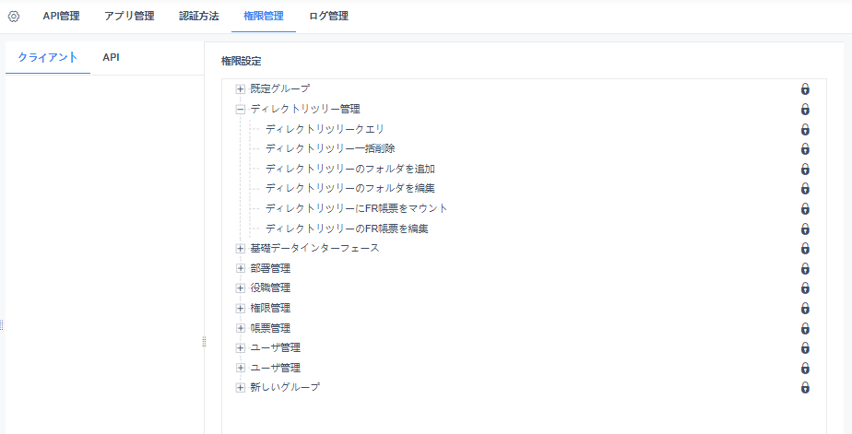Click lock on ユーザ管理 row below 帳票管理
The image size is (852, 434).
pyautogui.click(x=805, y=347)
